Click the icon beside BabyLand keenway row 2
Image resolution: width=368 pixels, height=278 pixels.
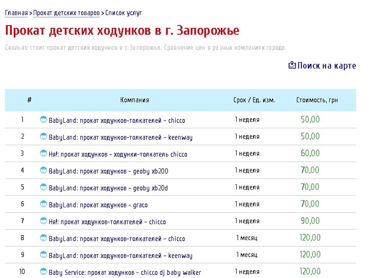pos(43,137)
